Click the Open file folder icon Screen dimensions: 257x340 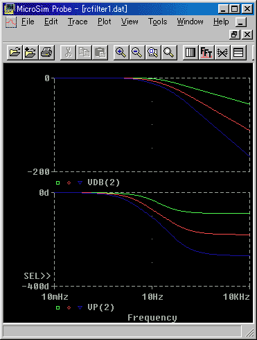15,52
